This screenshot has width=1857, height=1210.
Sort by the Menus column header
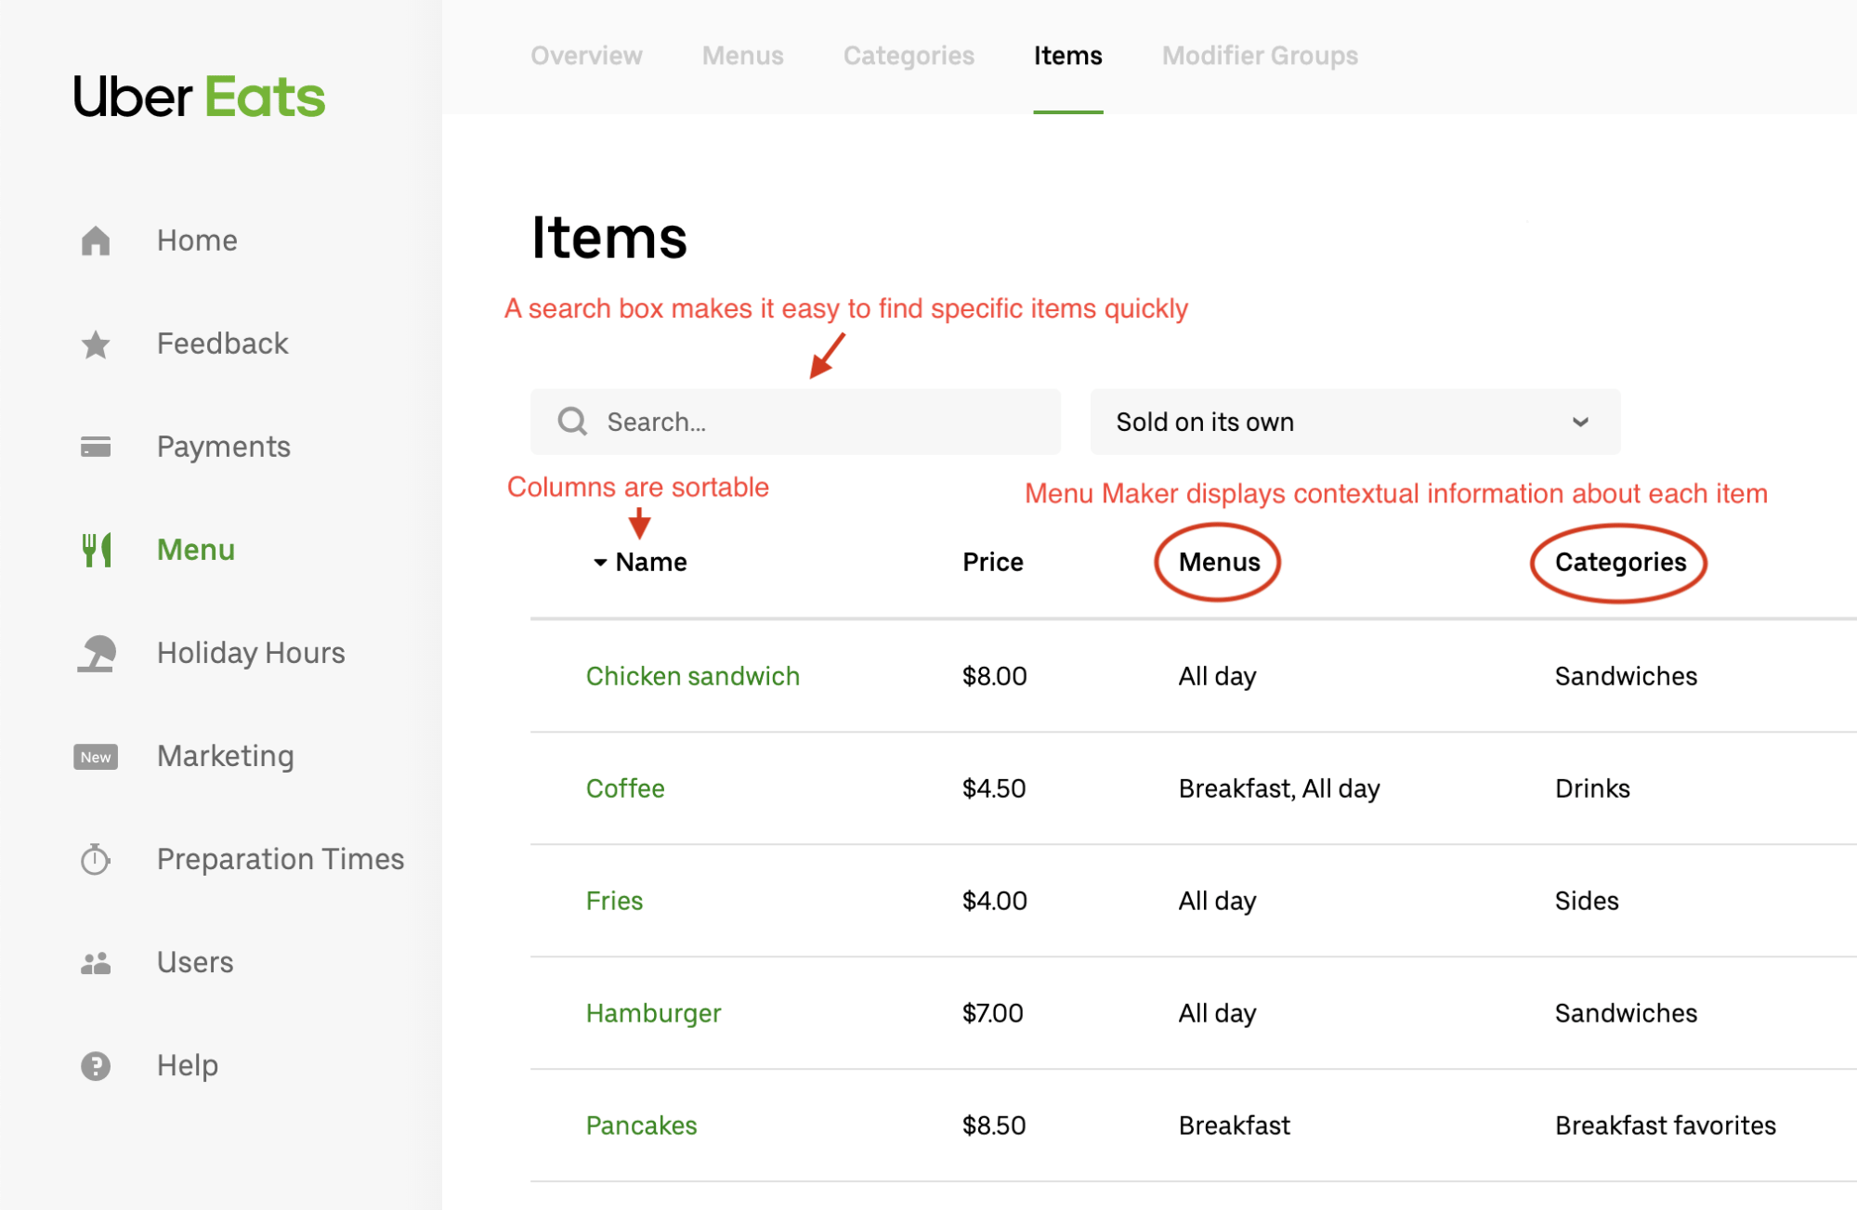click(x=1219, y=562)
